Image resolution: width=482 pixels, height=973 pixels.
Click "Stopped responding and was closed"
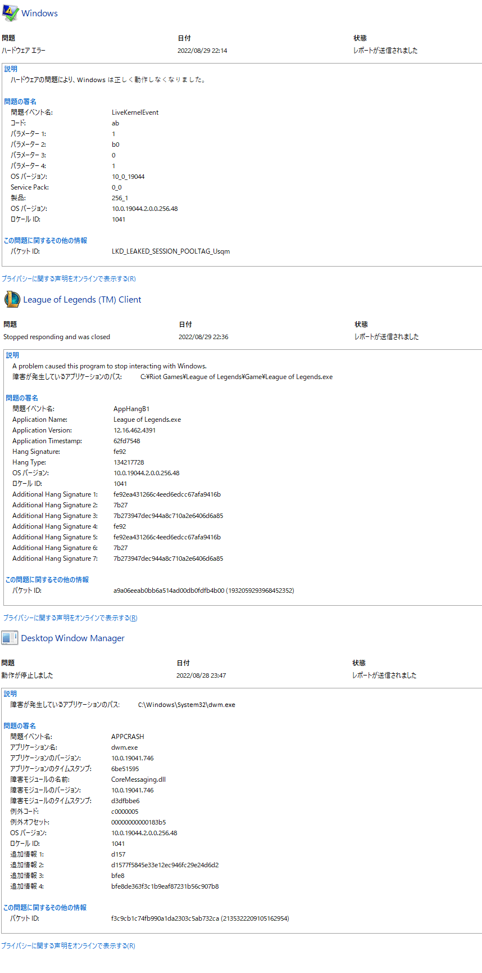coord(57,337)
